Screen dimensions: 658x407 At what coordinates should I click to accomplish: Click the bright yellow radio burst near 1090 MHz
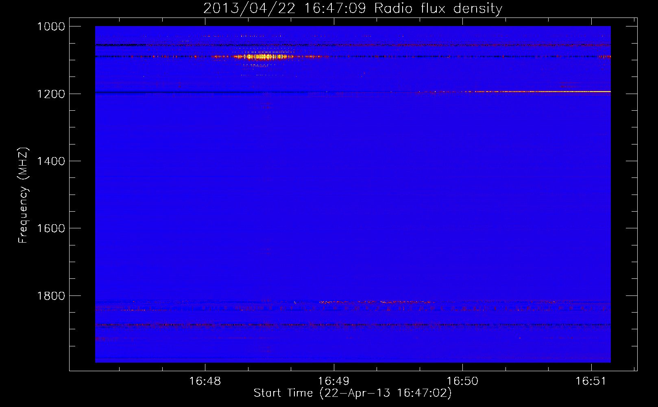coord(264,57)
